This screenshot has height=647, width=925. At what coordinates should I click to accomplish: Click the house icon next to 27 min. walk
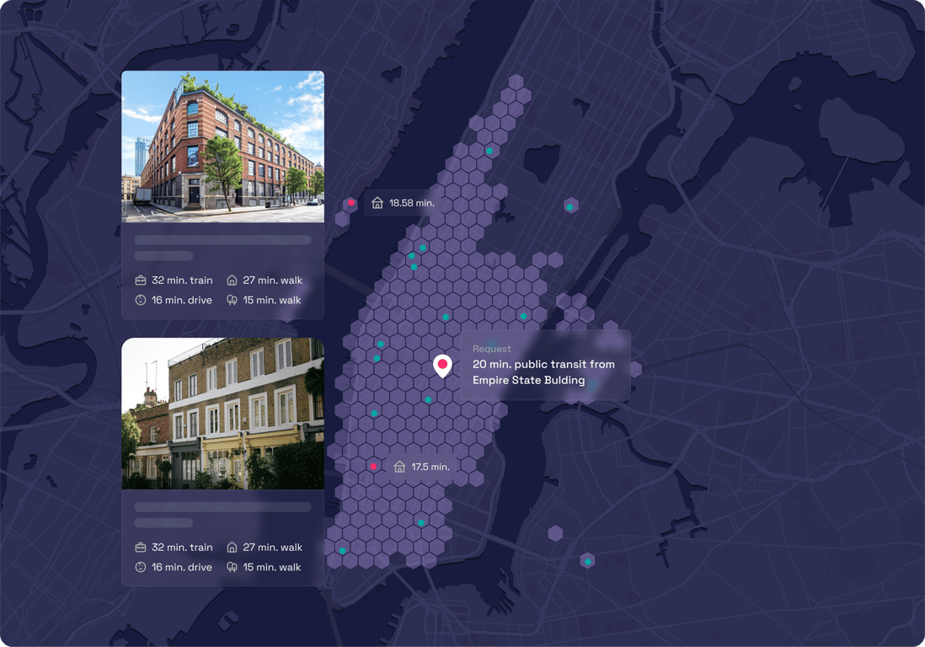click(233, 280)
